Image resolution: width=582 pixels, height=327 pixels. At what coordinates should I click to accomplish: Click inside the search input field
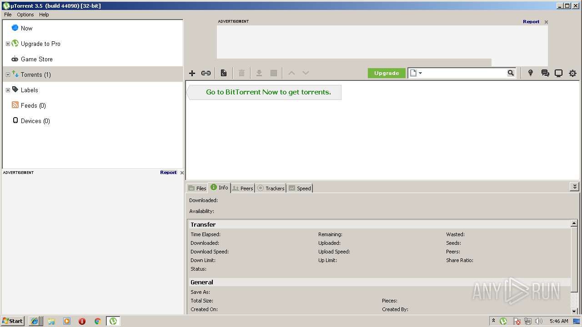tap(465, 73)
